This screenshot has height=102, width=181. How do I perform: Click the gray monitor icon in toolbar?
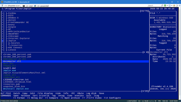(177, 5)
